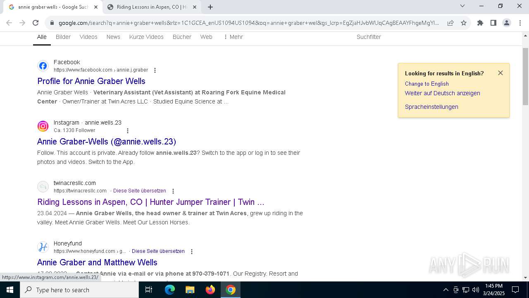Screen dimensions: 529x298
Task: Reload the current page
Action: [36, 23]
